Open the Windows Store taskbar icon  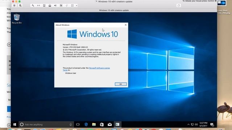click(102, 125)
